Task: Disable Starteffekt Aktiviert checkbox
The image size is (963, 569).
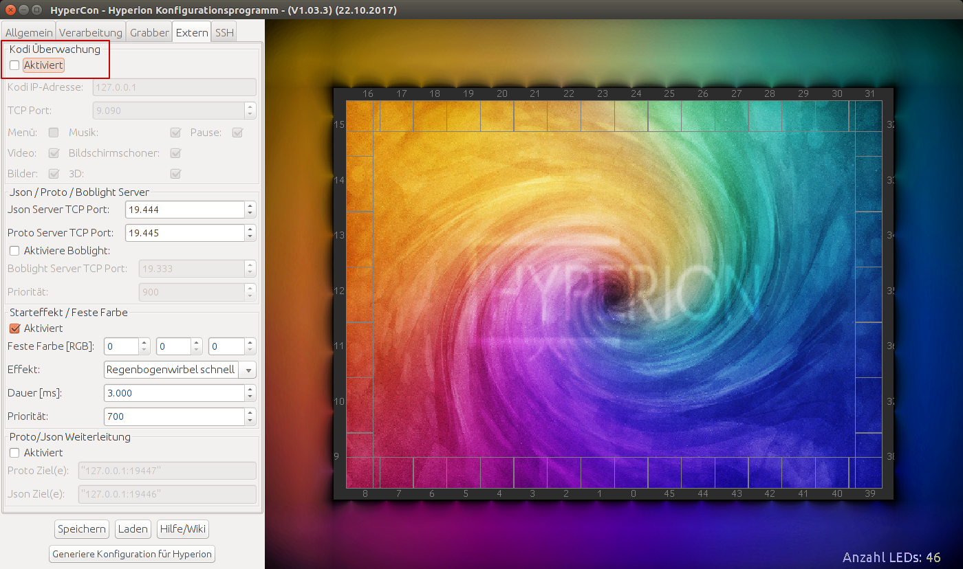Action: pos(14,328)
